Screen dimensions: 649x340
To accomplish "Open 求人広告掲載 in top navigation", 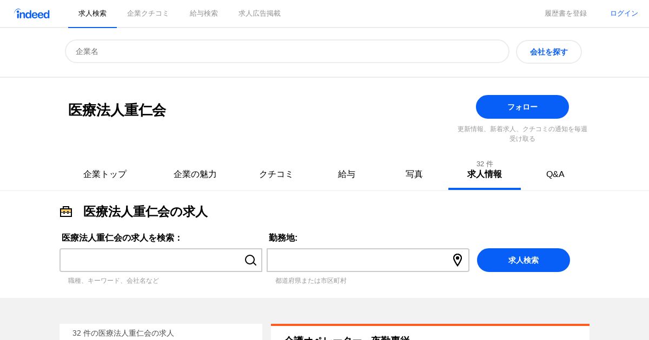I will tap(260, 13).
